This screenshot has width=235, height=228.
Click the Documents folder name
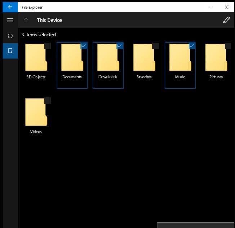(x=72, y=77)
